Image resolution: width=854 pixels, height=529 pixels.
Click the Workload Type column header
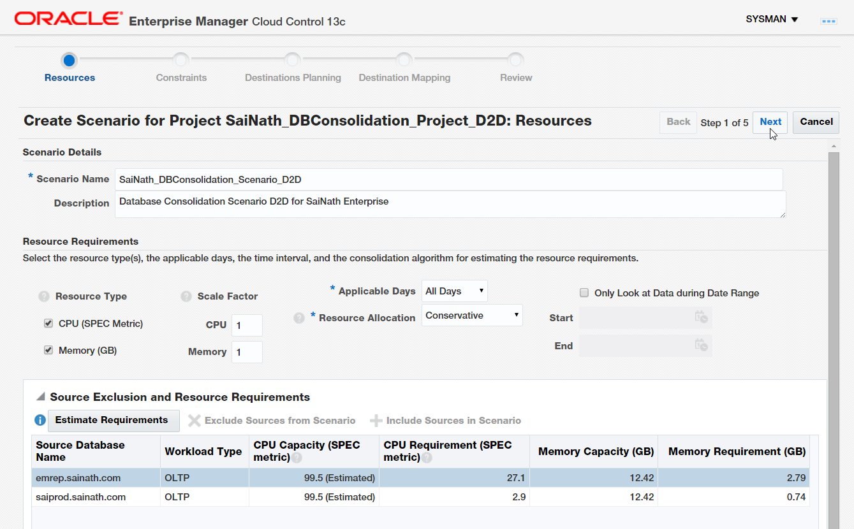pyautogui.click(x=205, y=451)
